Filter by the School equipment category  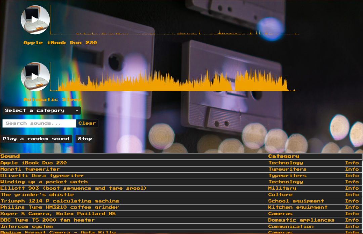(x=296, y=201)
